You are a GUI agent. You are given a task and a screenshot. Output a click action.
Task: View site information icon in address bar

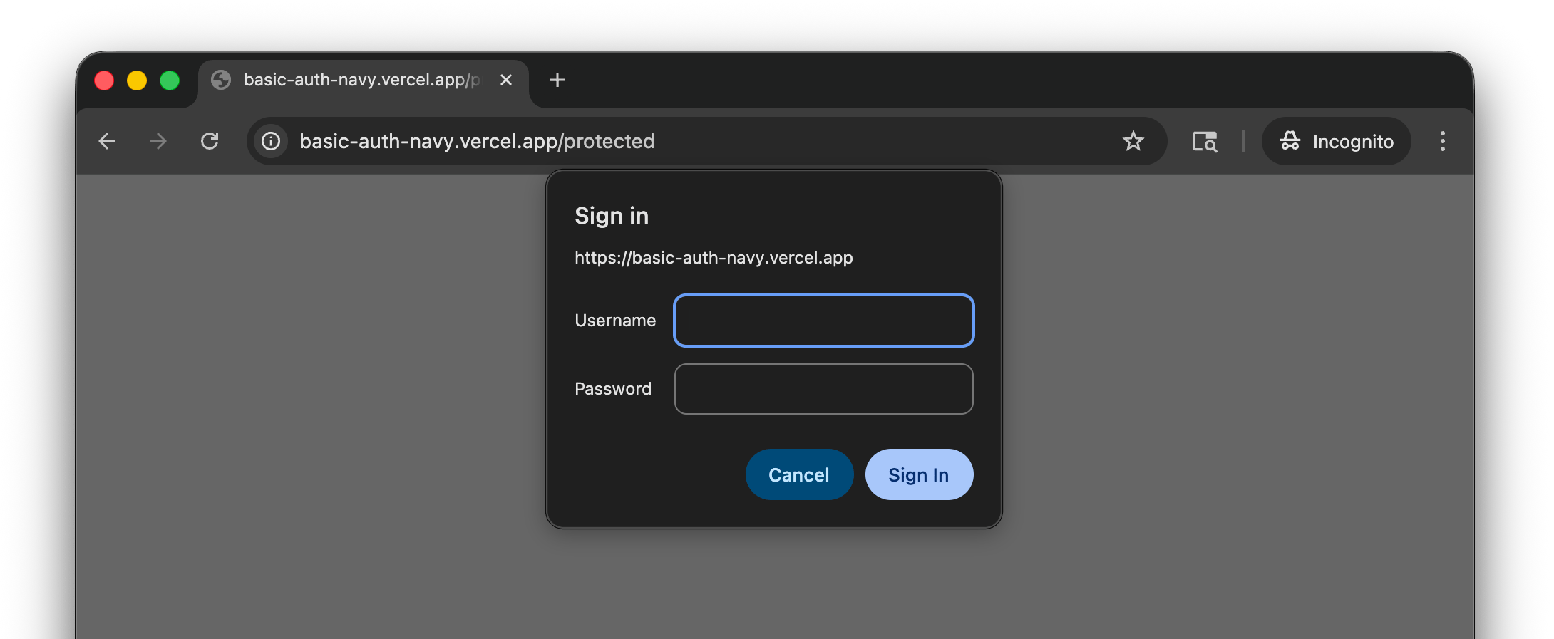pyautogui.click(x=271, y=141)
